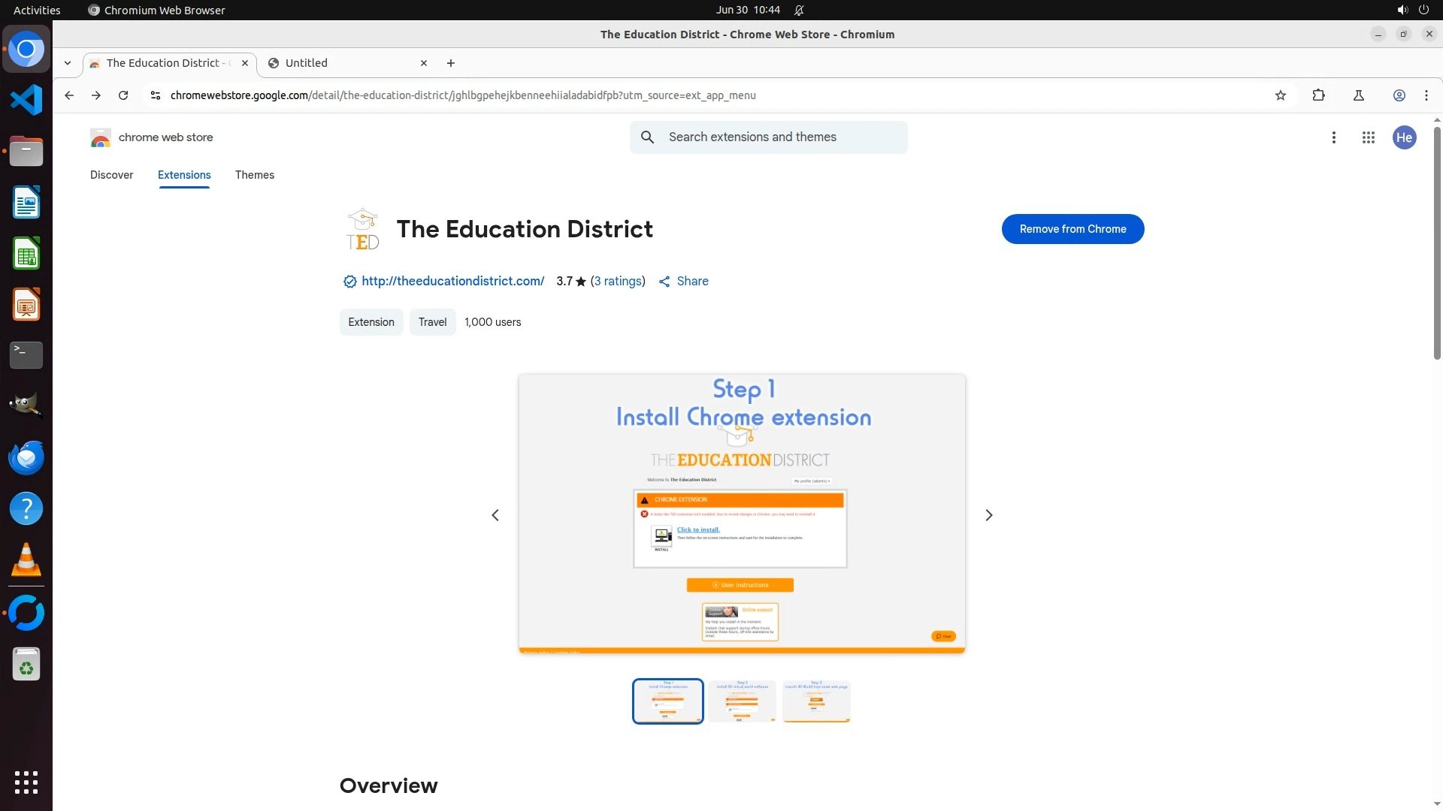Open theeducationdistrict.com link
The width and height of the screenshot is (1443, 811).
click(x=452, y=281)
